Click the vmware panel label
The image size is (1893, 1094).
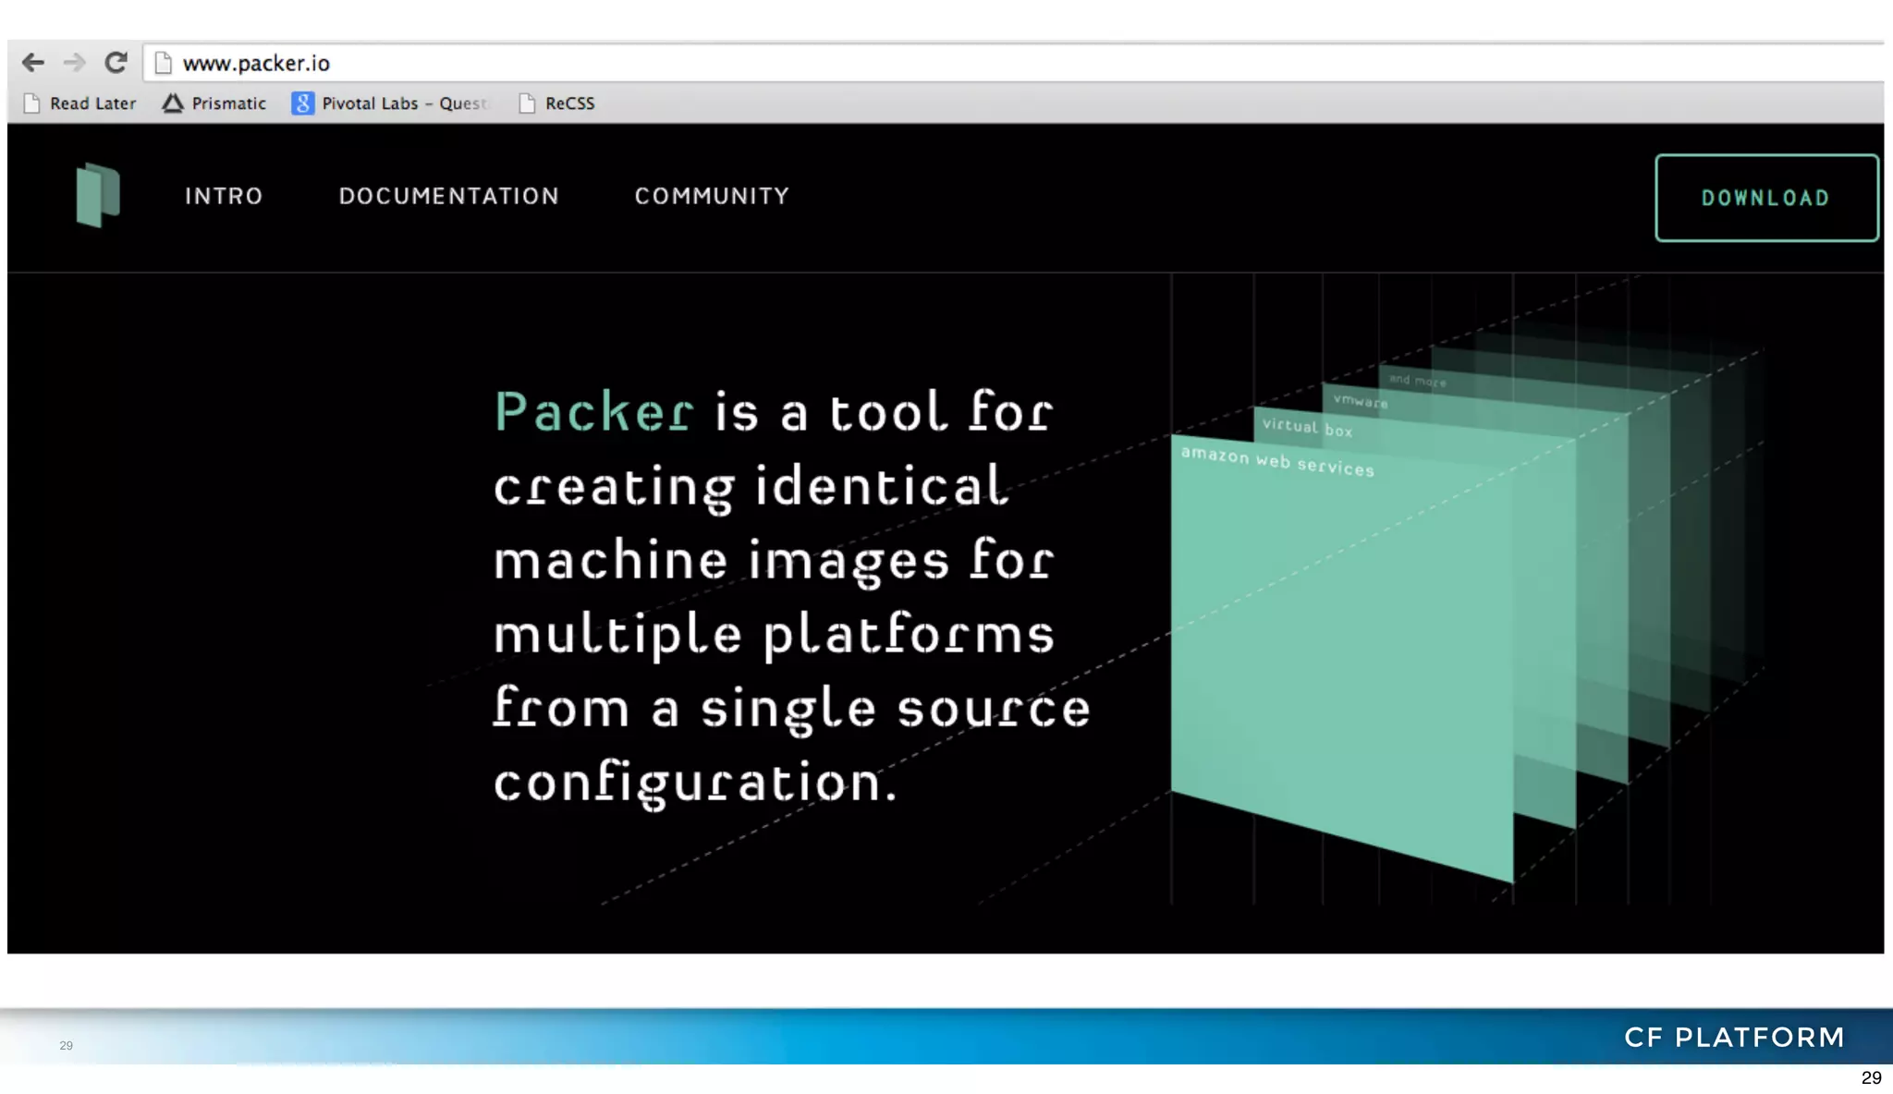click(x=1360, y=401)
